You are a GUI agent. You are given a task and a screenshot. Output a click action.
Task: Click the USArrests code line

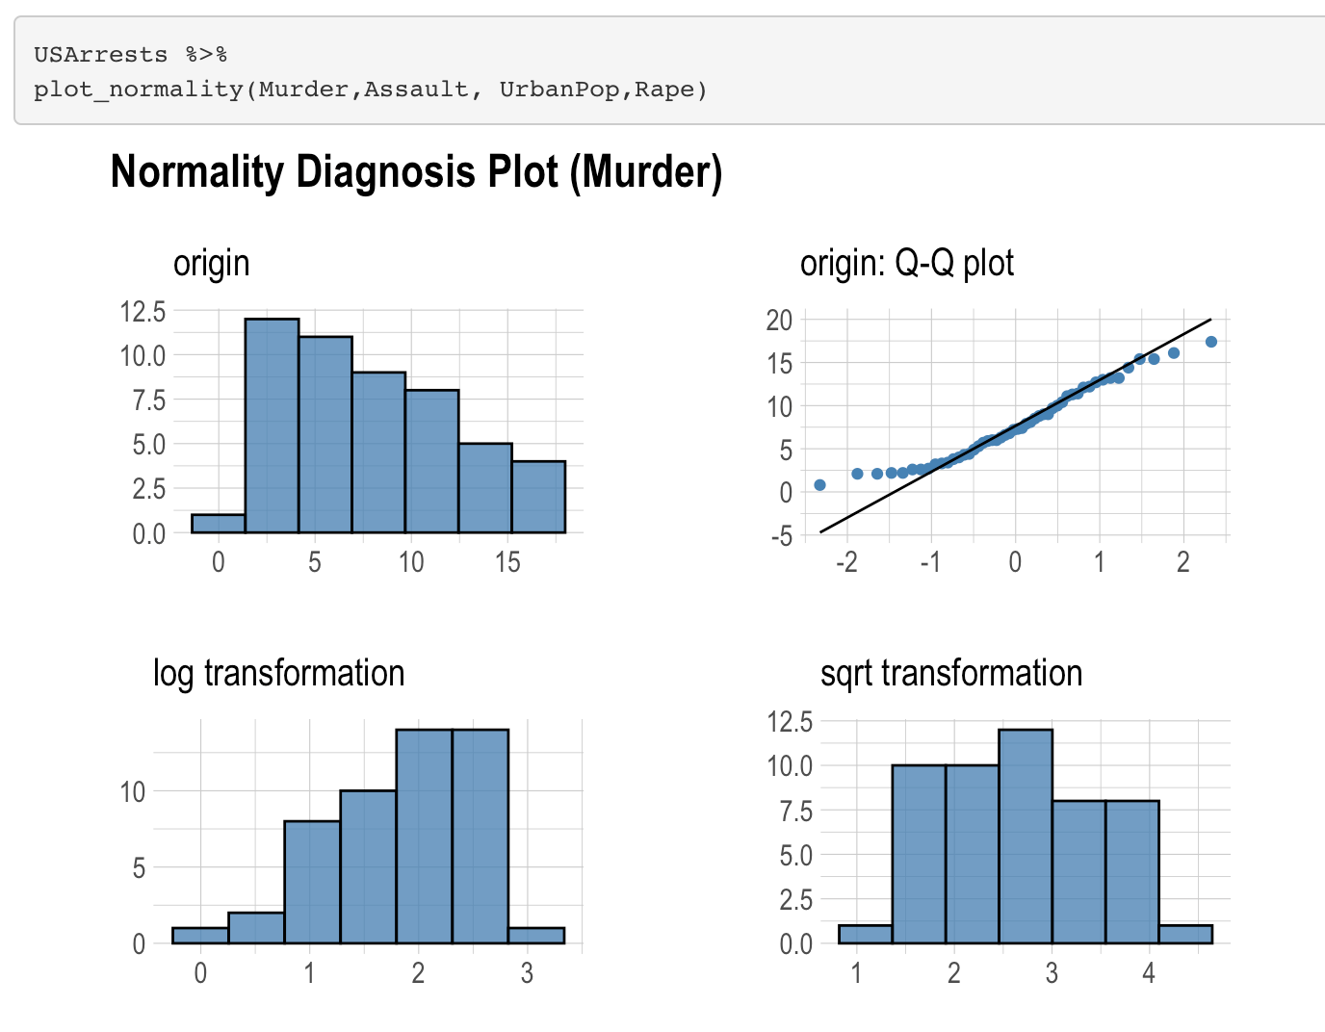[x=130, y=55]
